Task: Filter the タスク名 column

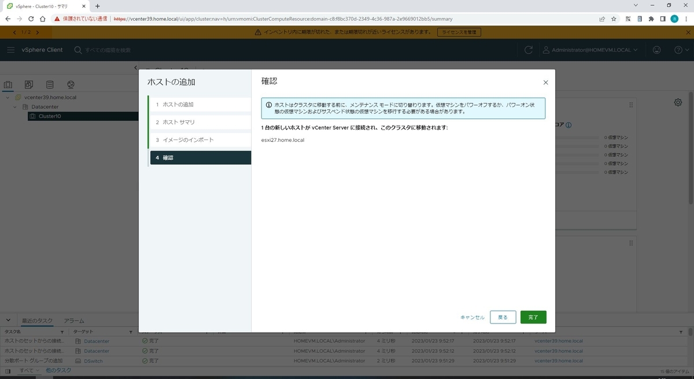Action: coord(62,332)
